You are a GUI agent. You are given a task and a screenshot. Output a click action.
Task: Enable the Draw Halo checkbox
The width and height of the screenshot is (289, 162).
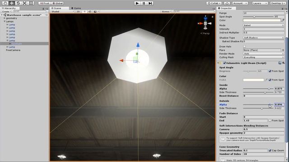(x=244, y=46)
